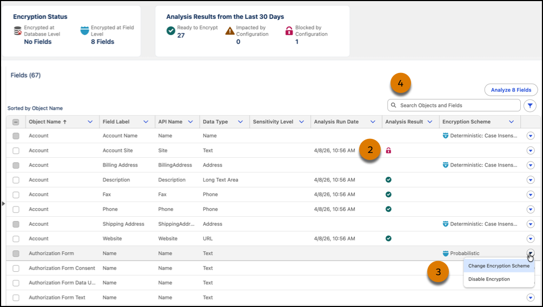The height and width of the screenshot is (307, 543).
Task: Open row actions for the Account Site row
Action: pos(531,151)
